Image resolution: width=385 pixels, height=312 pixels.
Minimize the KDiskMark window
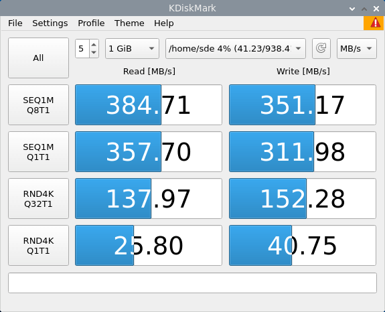pos(352,9)
